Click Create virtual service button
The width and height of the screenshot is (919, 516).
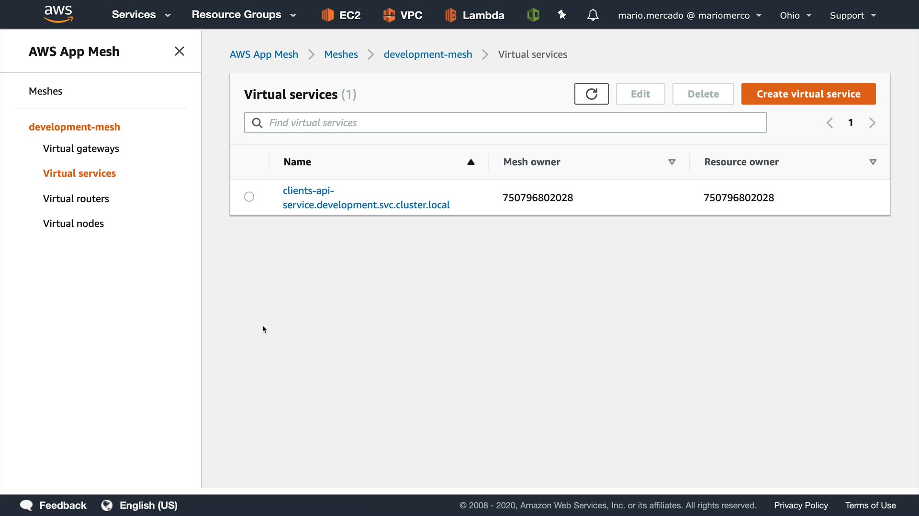point(808,94)
